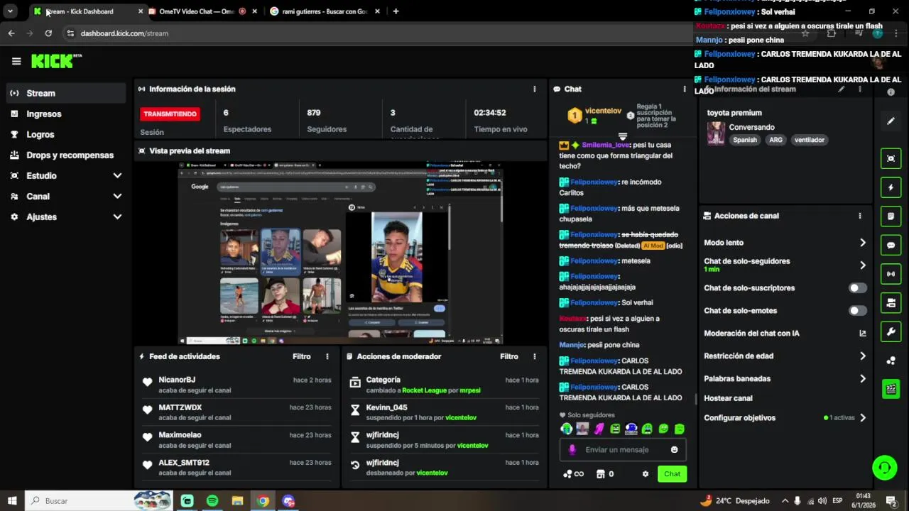Viewport: 909px width, 511px height.
Task: Click the address bar dashboard.kick.com/stream
Action: pyautogui.click(x=124, y=33)
